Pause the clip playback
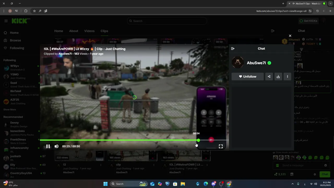The width and height of the screenshot is (334, 188). click(x=48, y=146)
